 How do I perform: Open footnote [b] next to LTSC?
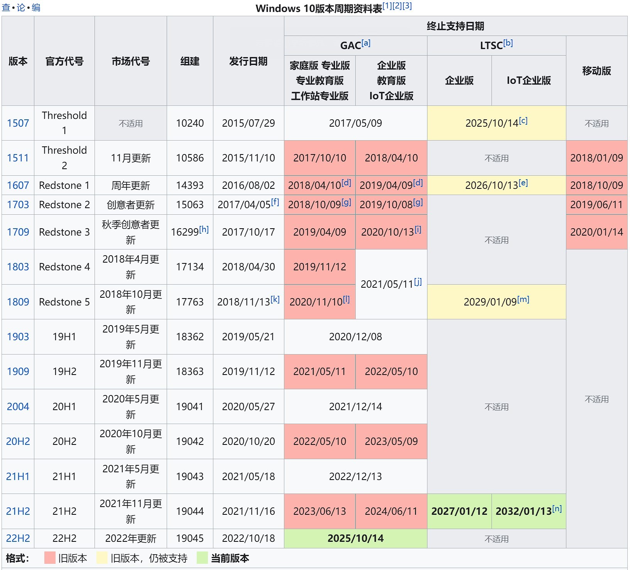508,43
